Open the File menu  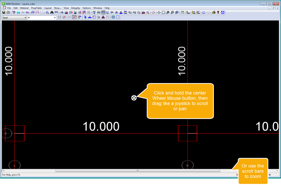click(x=9, y=8)
